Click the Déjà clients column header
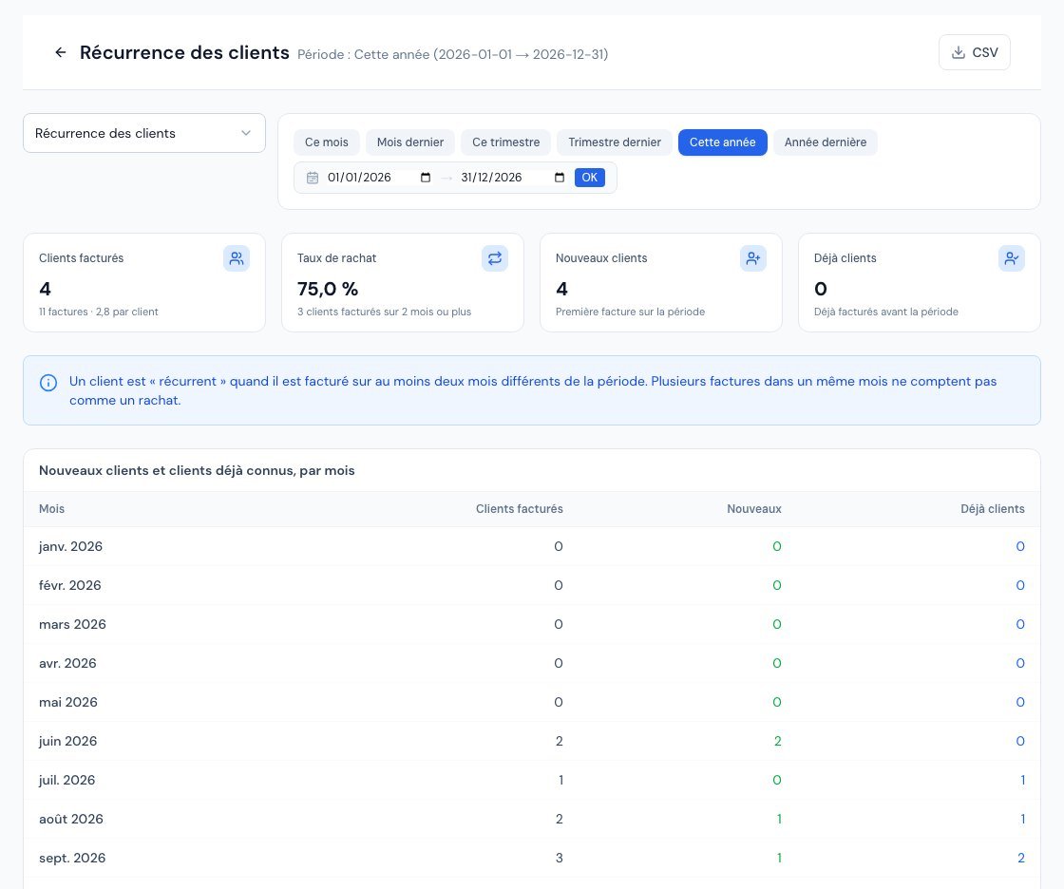This screenshot has height=889, width=1064. click(992, 509)
